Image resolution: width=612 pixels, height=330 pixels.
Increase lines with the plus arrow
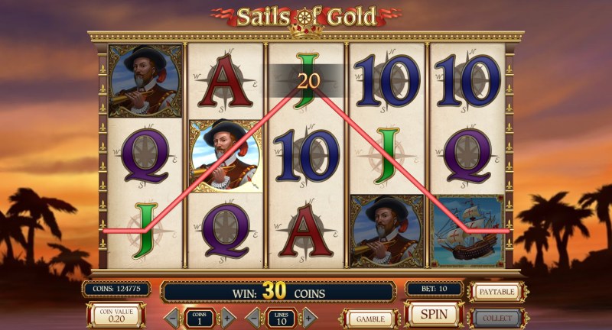(x=309, y=319)
